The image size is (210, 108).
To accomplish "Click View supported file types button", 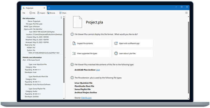I will 91,53.
